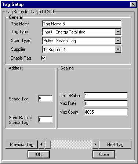Toggle the Enable Tag checkbox
Viewport: 138px width, 164px height.
point(43,58)
